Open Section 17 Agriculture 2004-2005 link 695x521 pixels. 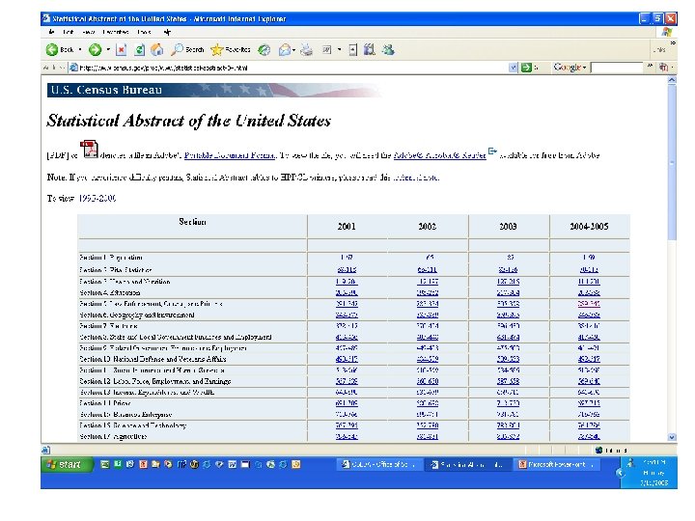click(x=589, y=437)
